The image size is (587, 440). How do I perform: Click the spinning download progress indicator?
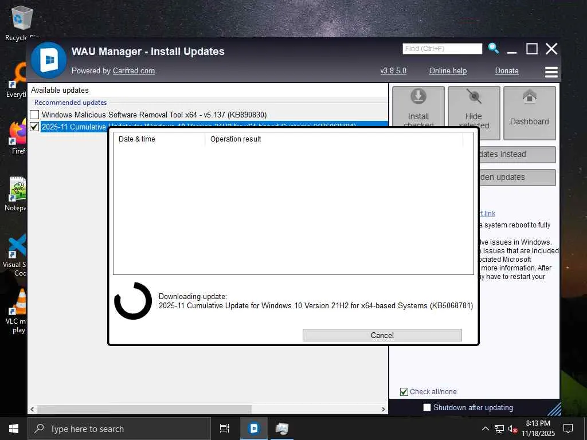(x=133, y=301)
